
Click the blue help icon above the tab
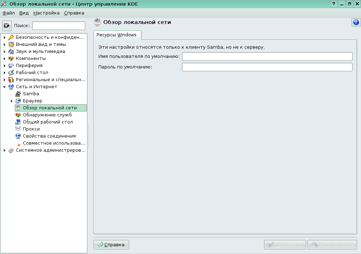coord(356,23)
